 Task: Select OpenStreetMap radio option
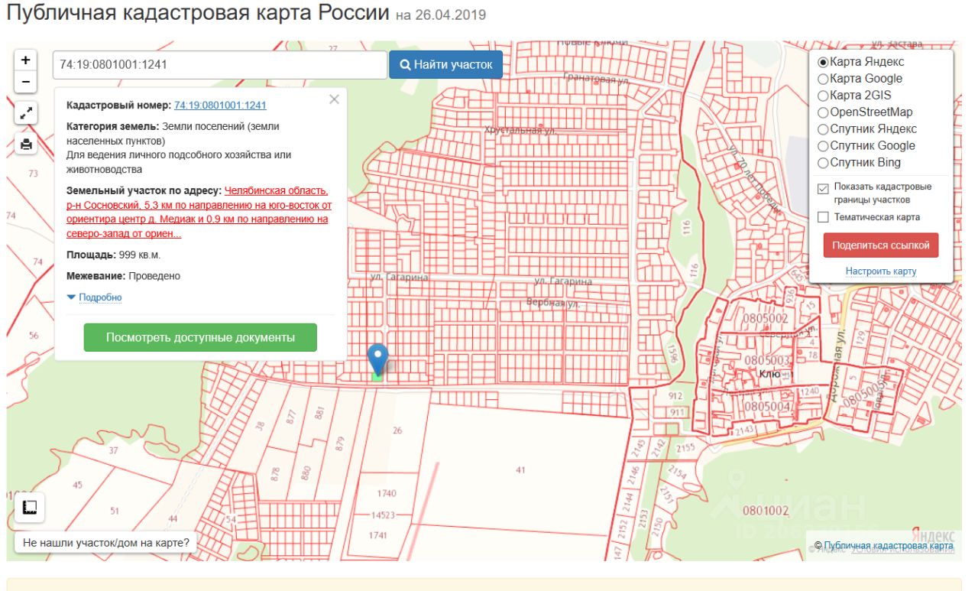click(x=823, y=112)
